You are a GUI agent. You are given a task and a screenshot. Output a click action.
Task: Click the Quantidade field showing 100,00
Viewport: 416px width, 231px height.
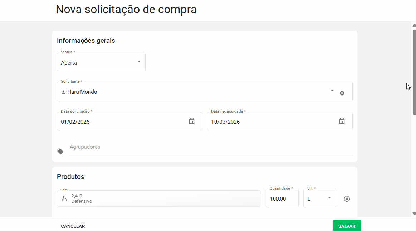[281, 199]
